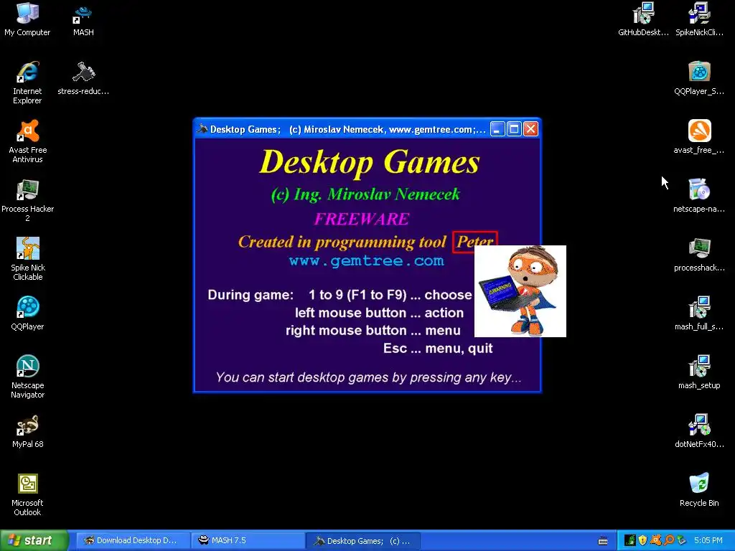Select the GitHubDeskt... installer icon
The height and width of the screenshot is (551, 735).
(x=643, y=19)
